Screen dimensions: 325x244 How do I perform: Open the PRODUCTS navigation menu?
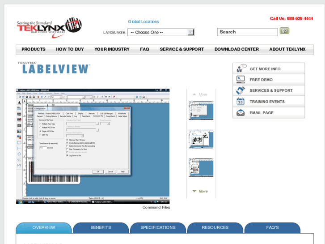tap(34, 49)
